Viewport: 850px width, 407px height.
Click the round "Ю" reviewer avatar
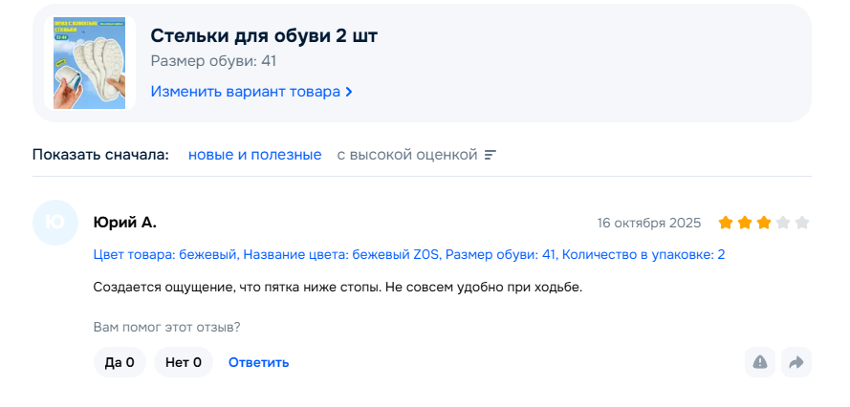tap(55, 223)
